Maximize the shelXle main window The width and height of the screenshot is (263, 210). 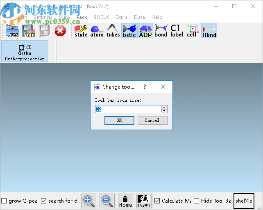point(234,7)
